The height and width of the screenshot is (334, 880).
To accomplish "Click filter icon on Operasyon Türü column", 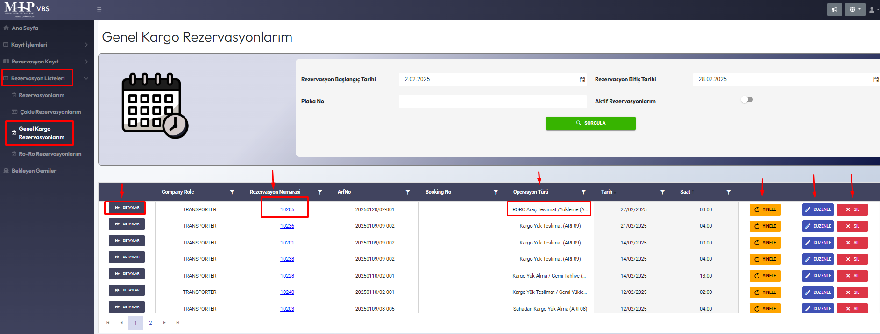I will point(583,192).
